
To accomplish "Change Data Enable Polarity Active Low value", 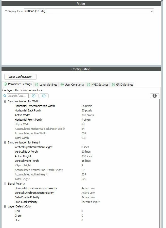I will (88, 197).
